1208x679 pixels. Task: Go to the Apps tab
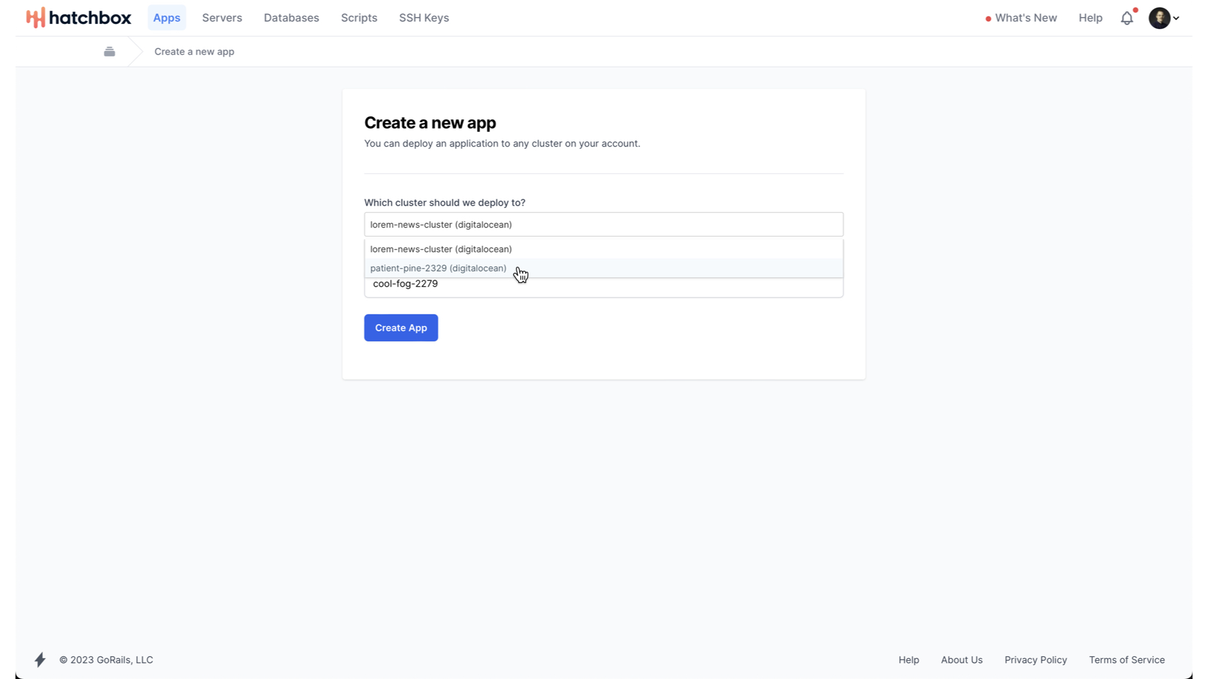tap(167, 18)
